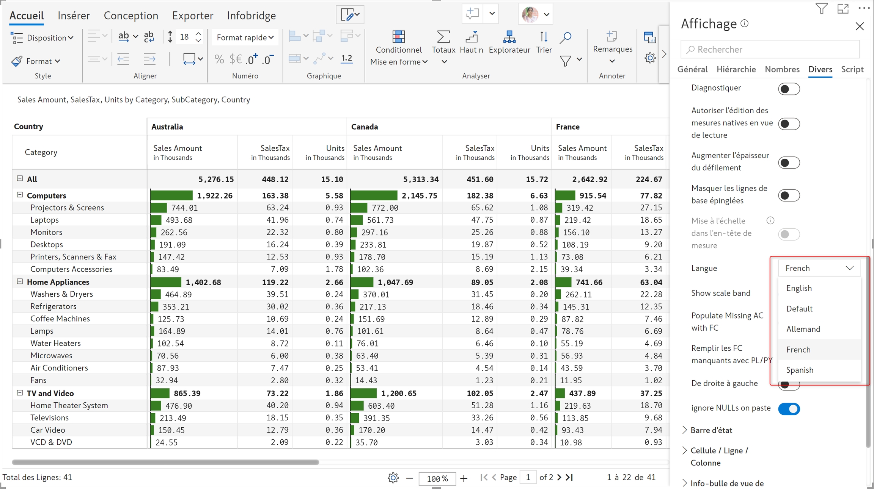Turn off ignore NULLs on paste
The image size is (874, 489).
789,409
